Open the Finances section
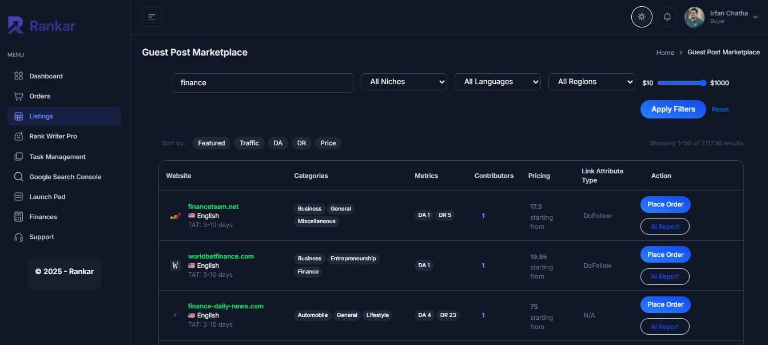Image resolution: width=768 pixels, height=345 pixels. 42,216
